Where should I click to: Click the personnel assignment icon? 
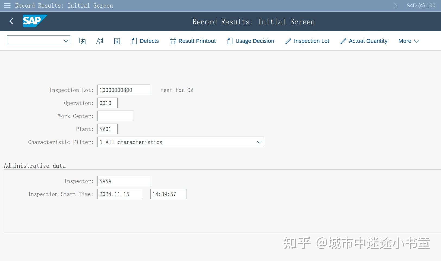click(x=100, y=41)
